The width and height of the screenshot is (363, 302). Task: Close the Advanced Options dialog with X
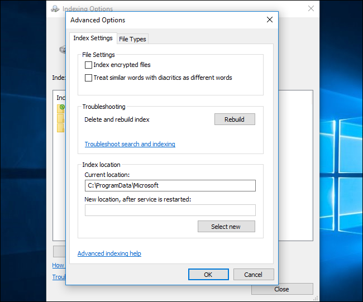pyautogui.click(x=270, y=20)
